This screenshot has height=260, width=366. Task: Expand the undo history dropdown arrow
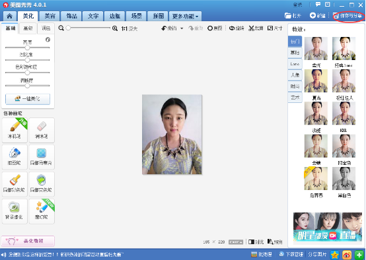tap(182, 28)
